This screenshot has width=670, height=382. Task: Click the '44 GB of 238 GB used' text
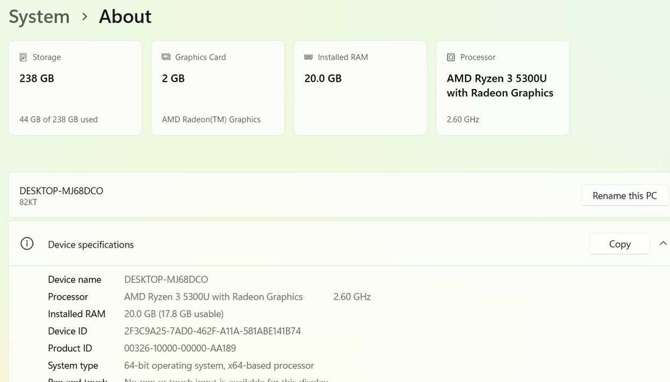pos(58,120)
